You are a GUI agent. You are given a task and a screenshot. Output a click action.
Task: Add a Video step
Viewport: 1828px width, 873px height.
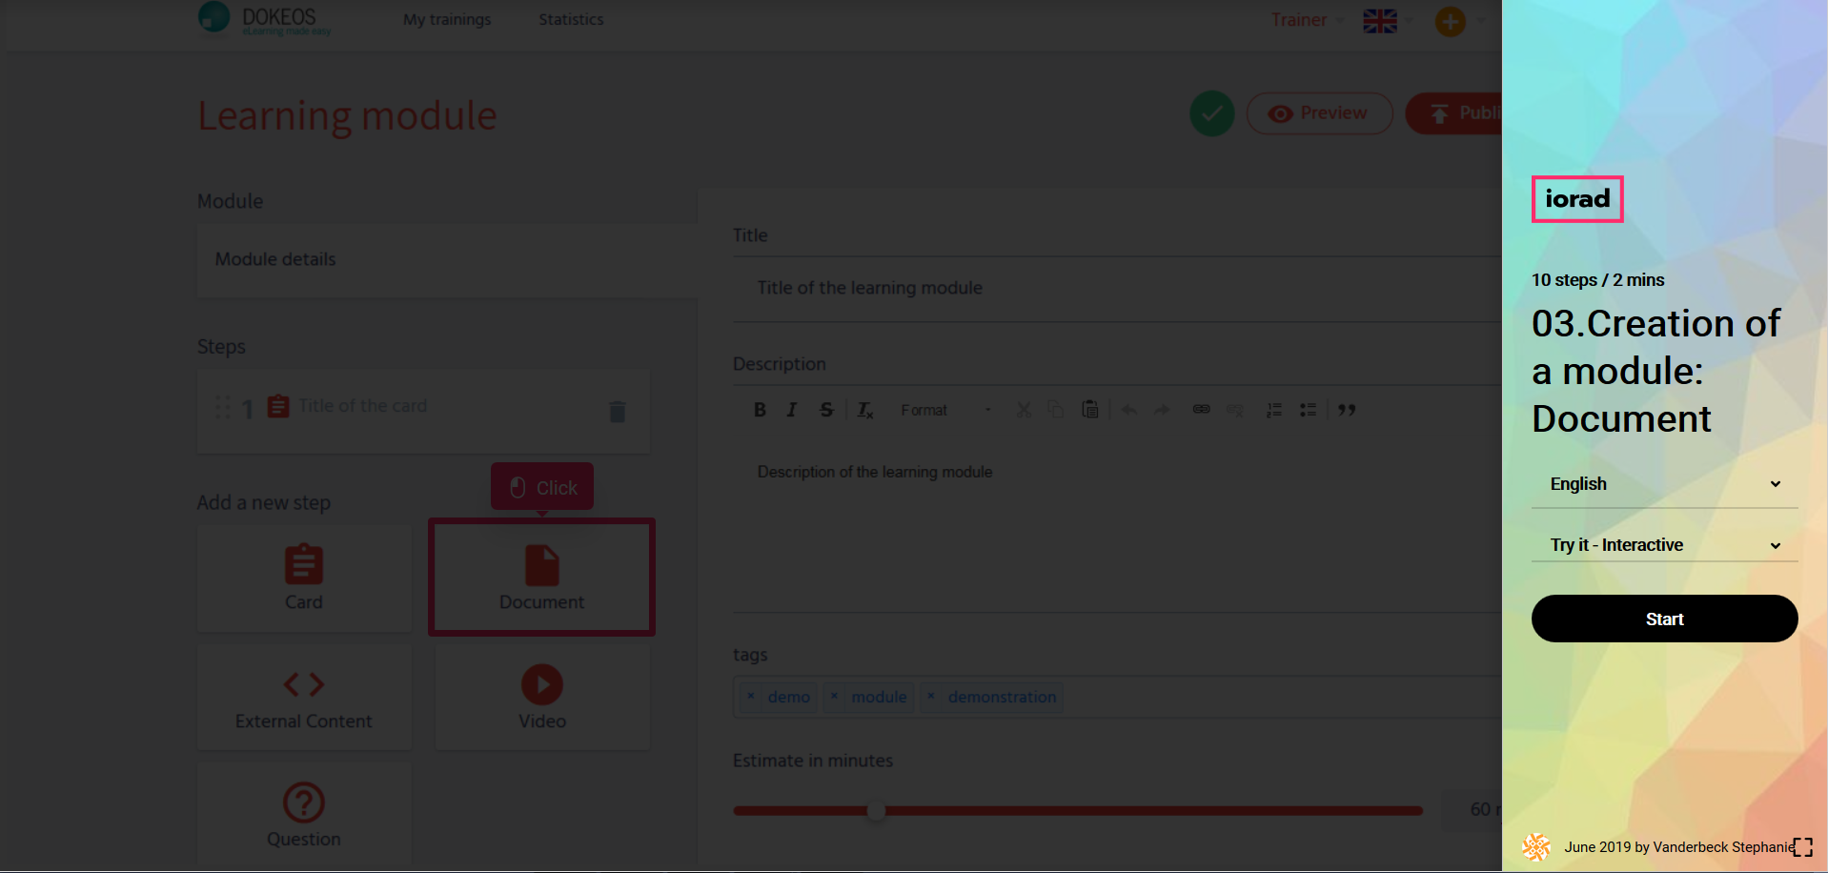pyautogui.click(x=542, y=698)
